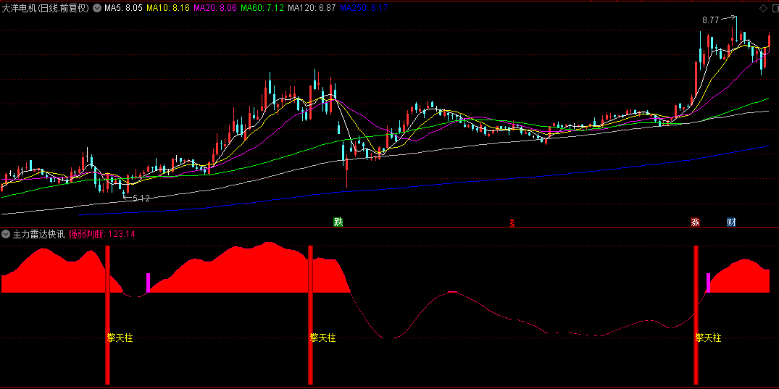Select the 大洋电机(日线.前复权) chart title

point(45,8)
